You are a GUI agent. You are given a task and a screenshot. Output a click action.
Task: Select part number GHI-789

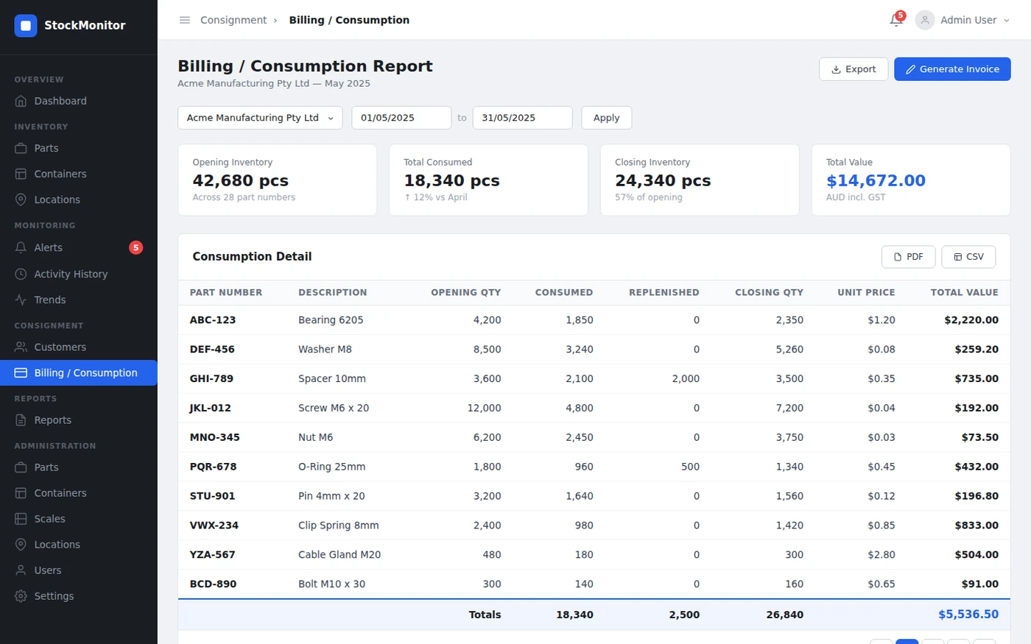tap(211, 379)
